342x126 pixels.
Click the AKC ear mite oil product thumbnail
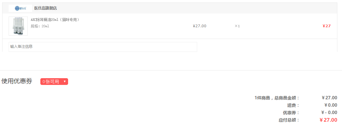pos(18,26)
